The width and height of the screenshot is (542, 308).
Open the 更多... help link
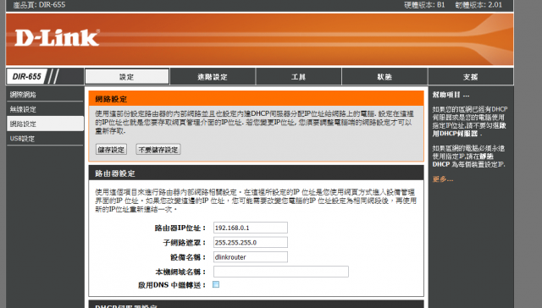click(x=442, y=179)
